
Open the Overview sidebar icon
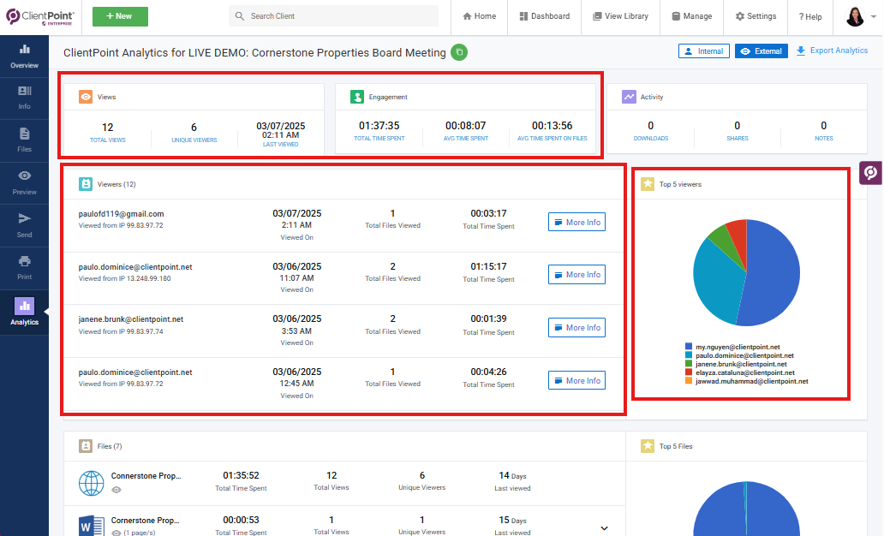[x=24, y=56]
